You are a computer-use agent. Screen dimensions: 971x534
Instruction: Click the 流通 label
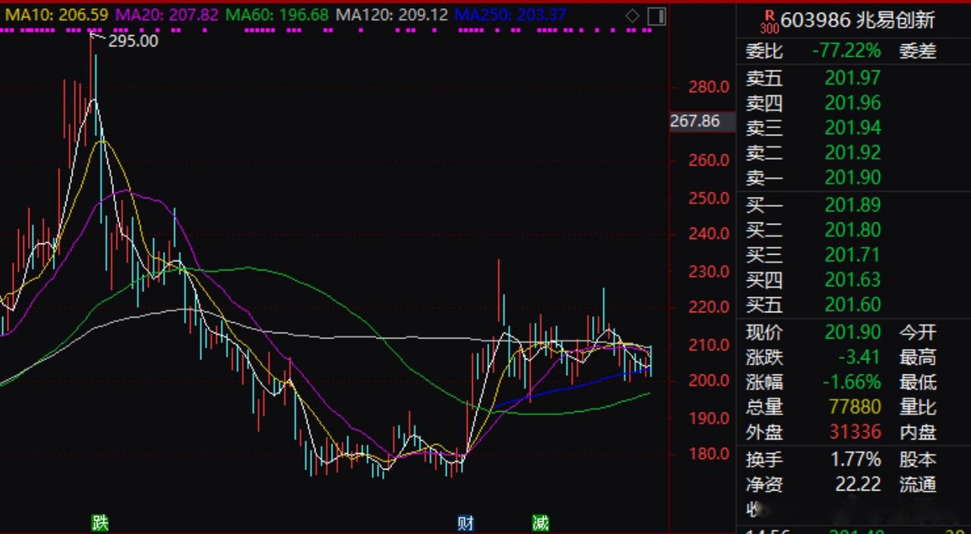coord(918,485)
